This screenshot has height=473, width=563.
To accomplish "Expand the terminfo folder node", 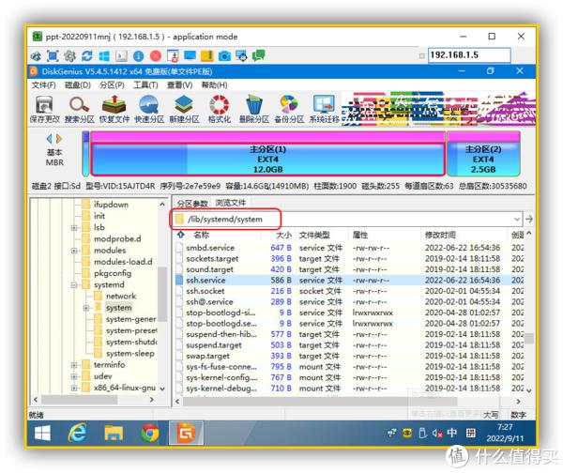I will pyautogui.click(x=74, y=365).
